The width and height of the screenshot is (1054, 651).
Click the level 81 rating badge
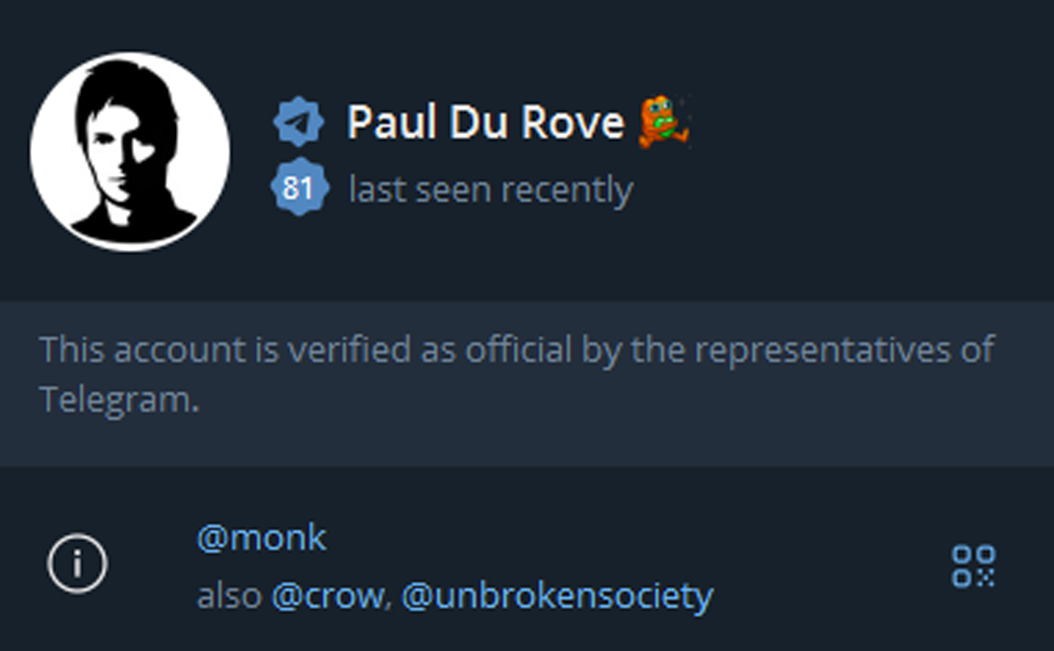click(297, 188)
